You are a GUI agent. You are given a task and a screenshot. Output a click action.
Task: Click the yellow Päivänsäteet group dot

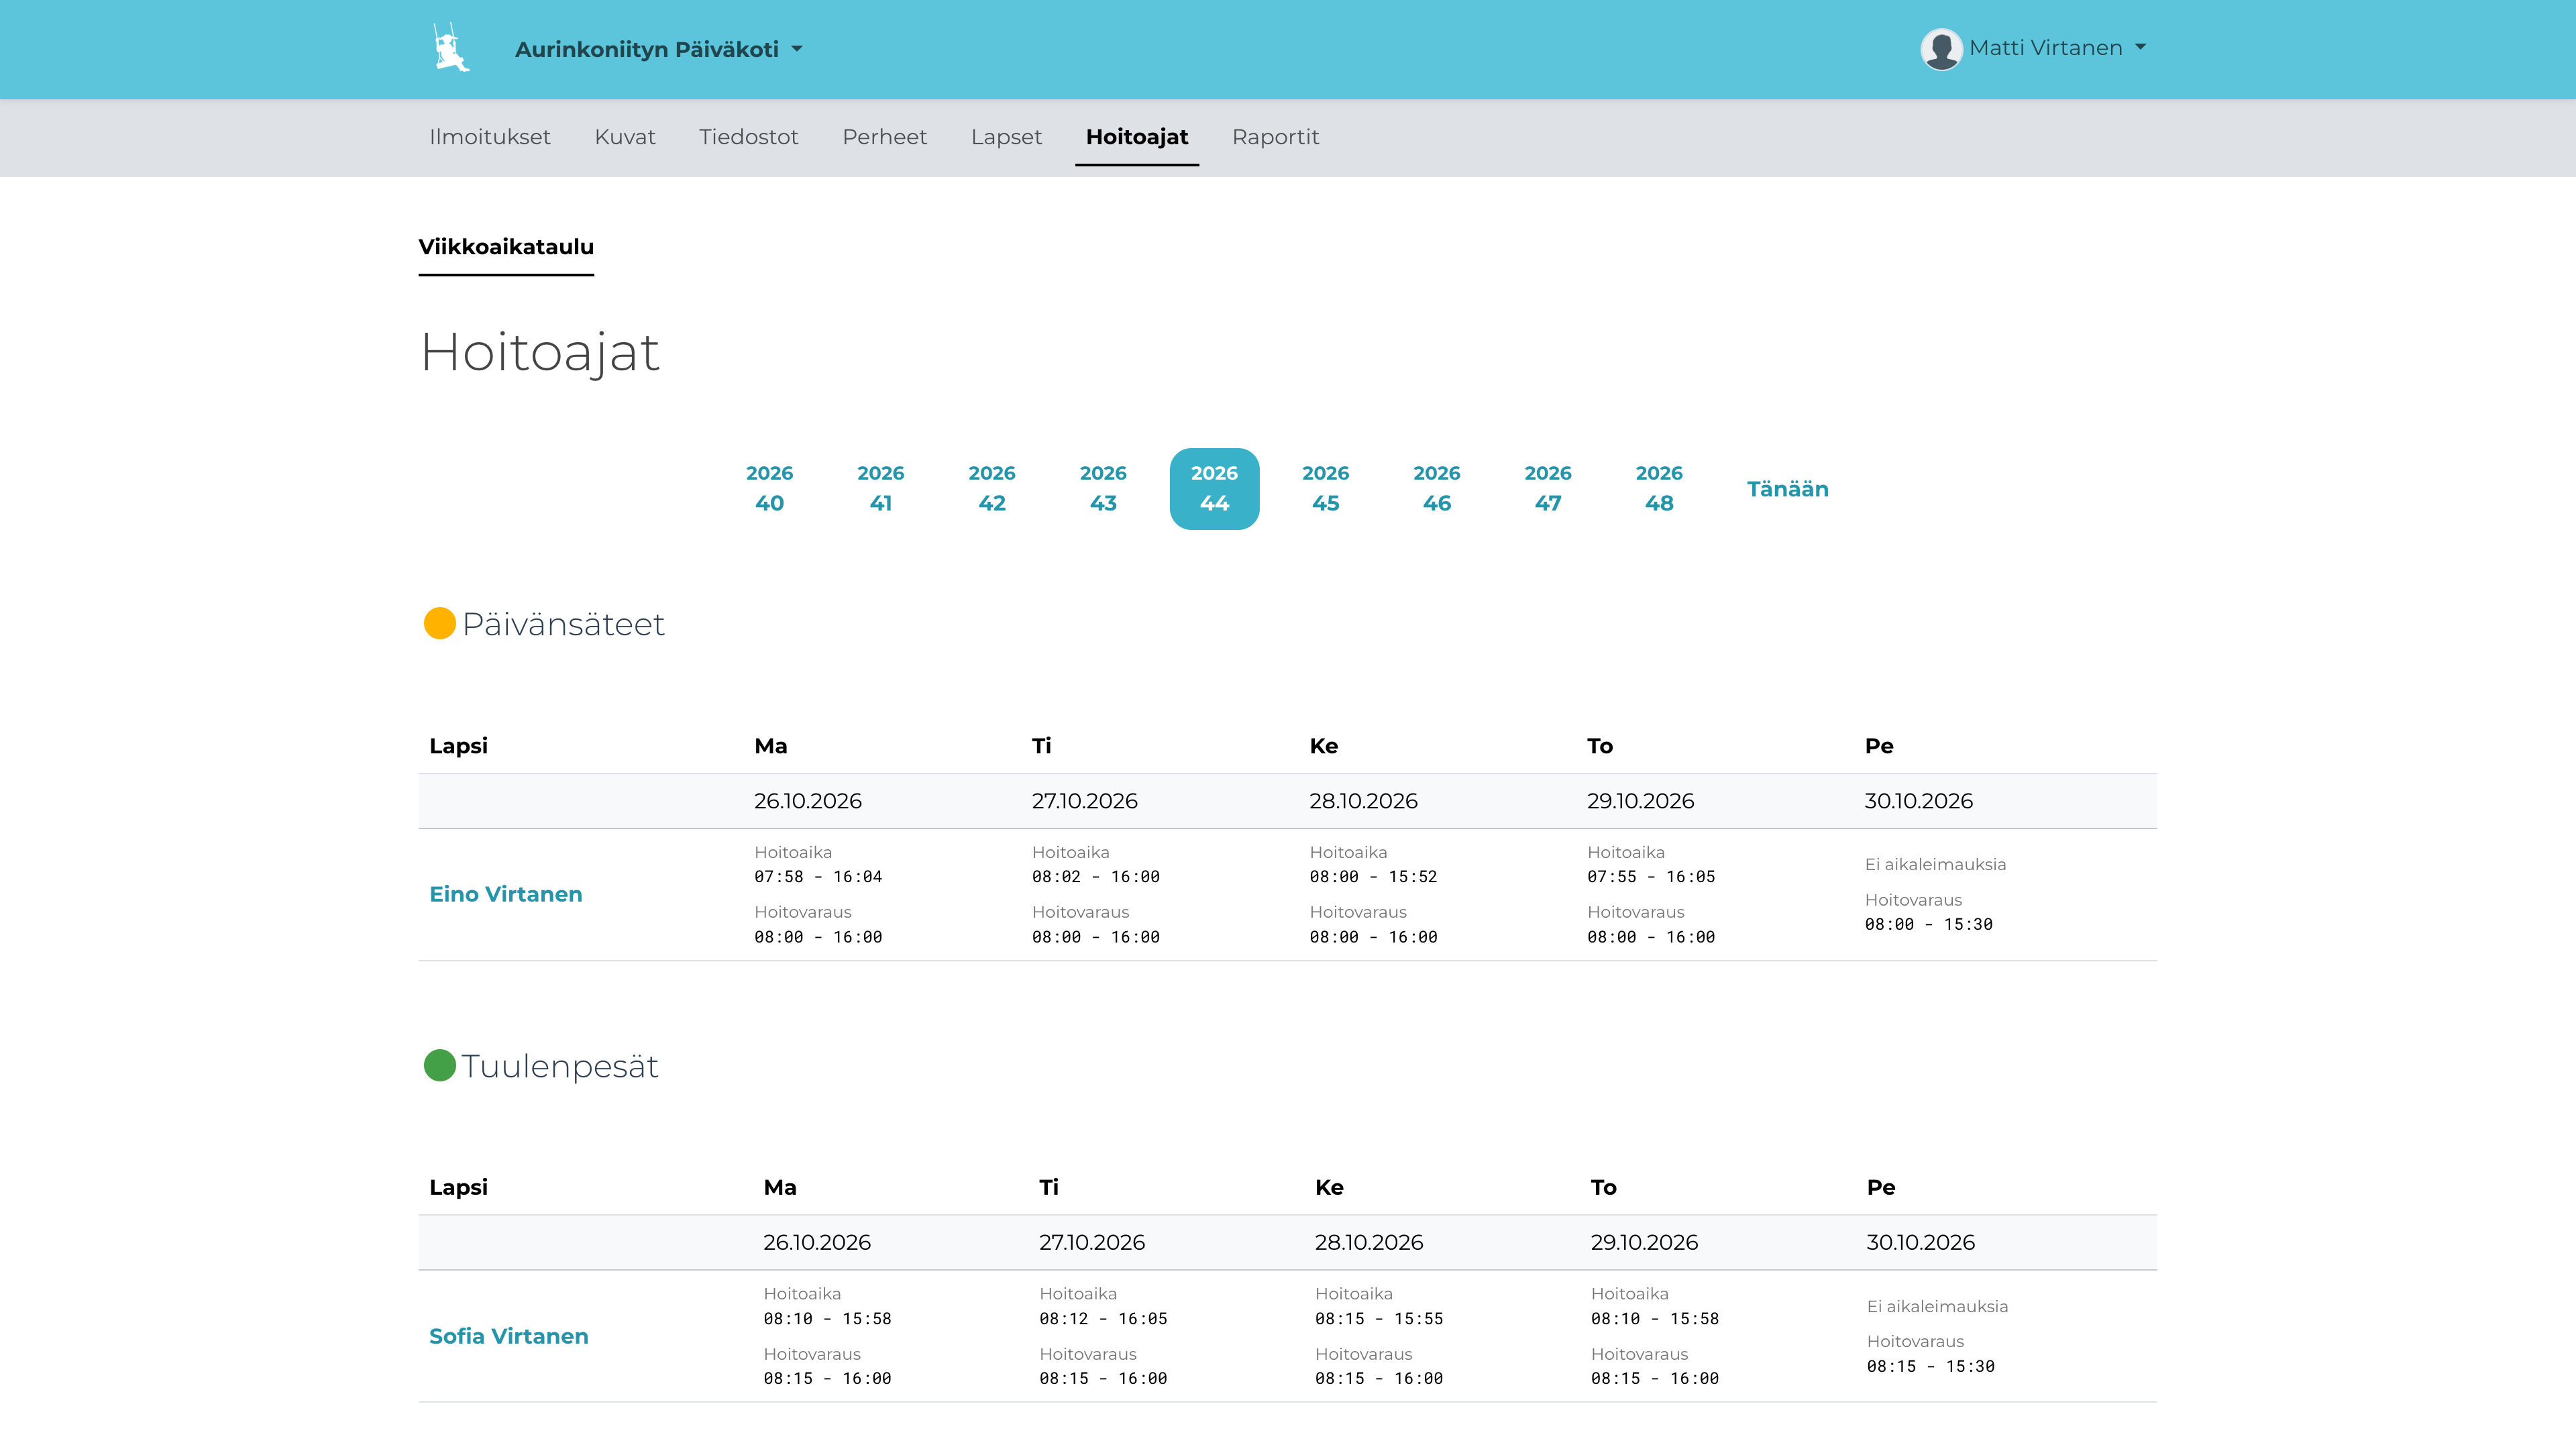click(x=439, y=623)
